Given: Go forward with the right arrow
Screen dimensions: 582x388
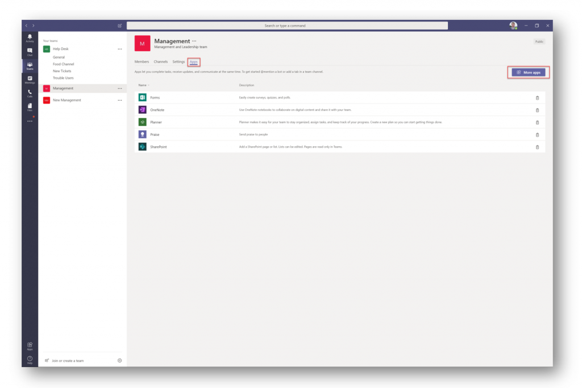Looking at the screenshot, I should click(34, 26).
